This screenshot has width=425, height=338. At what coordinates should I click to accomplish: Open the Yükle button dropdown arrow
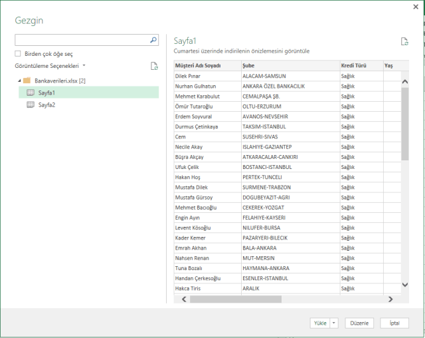[334, 323]
